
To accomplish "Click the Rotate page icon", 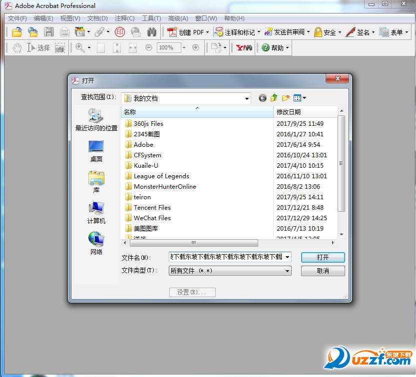I will 216,48.
